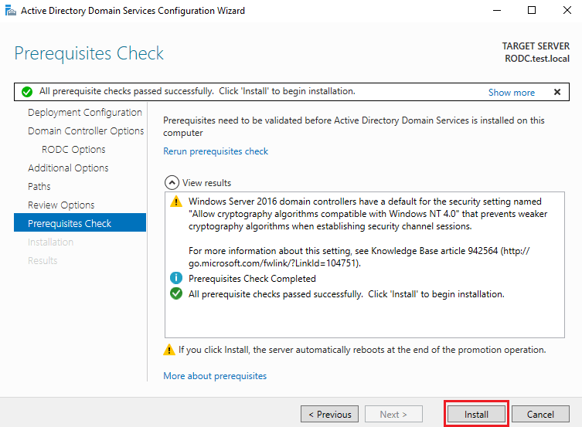Dismiss the notification bar with the X

[x=556, y=92]
